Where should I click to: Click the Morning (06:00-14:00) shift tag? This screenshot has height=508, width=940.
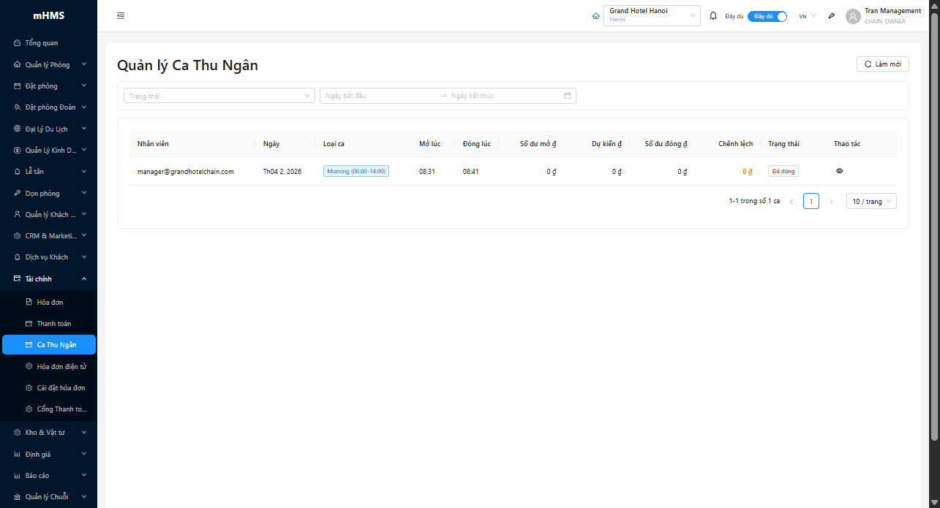tap(356, 171)
